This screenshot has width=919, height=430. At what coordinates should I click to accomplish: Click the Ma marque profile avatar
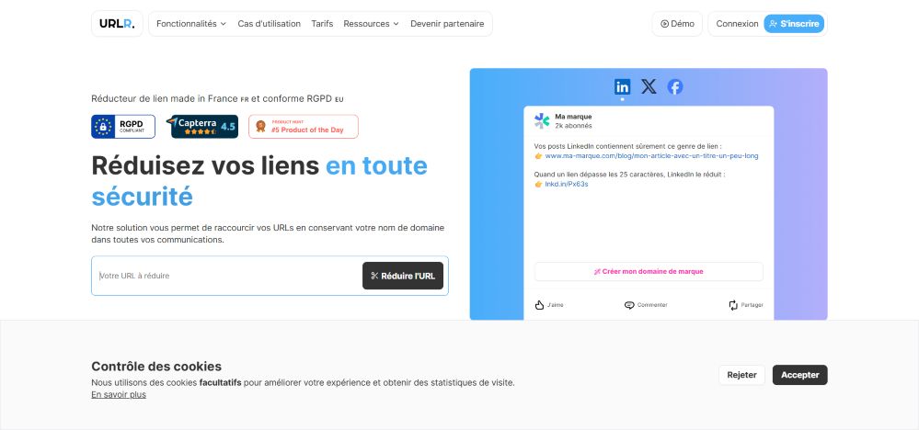pyautogui.click(x=542, y=121)
